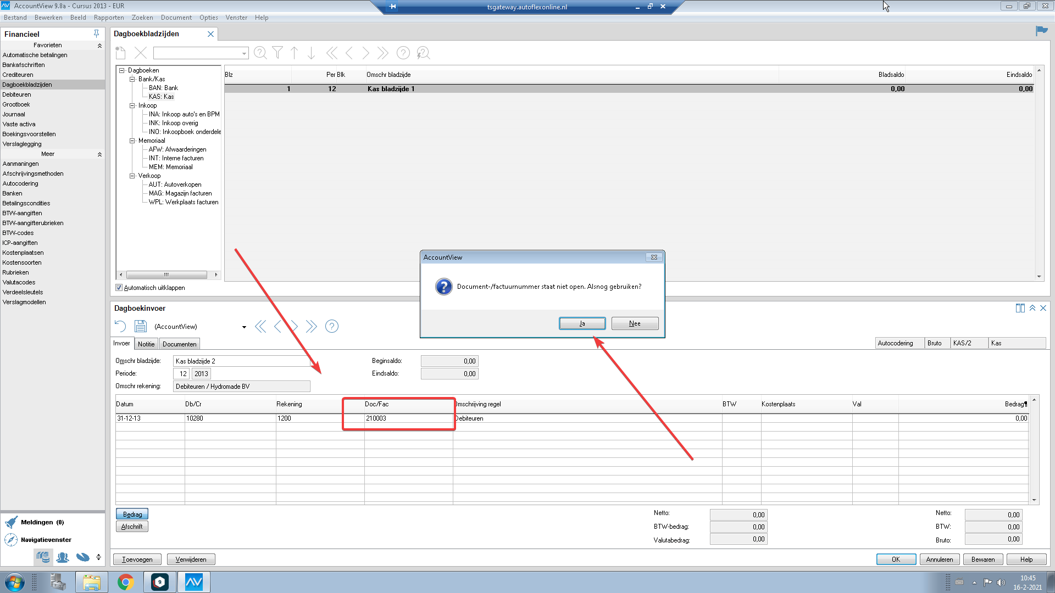This screenshot has width=1055, height=593.
Task: Open the search dropdown in Dagboekbladzijden toolbar
Action: [244, 53]
